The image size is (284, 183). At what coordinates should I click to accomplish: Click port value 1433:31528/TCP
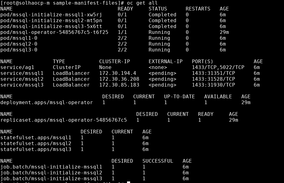(x=214, y=79)
